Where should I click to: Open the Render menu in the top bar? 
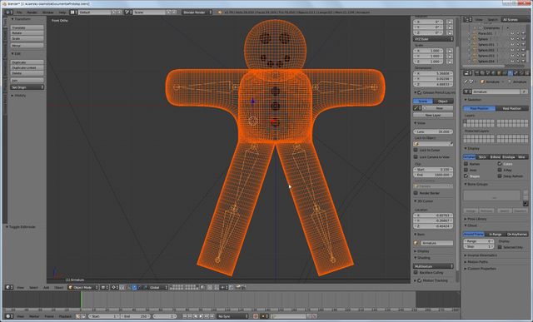(x=32, y=12)
